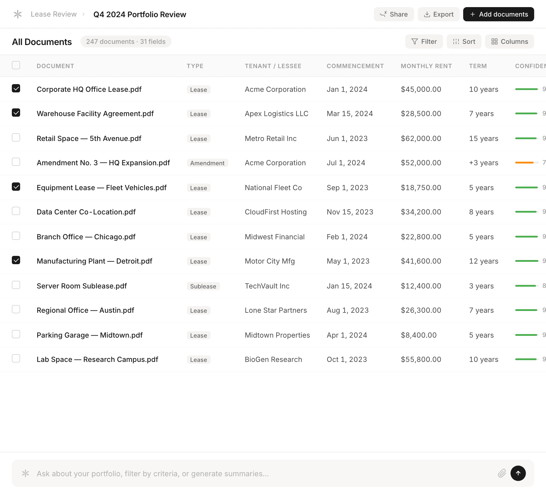Screen dimensions: 546x494
Task: Select the All Documents heading
Action: click(41, 42)
